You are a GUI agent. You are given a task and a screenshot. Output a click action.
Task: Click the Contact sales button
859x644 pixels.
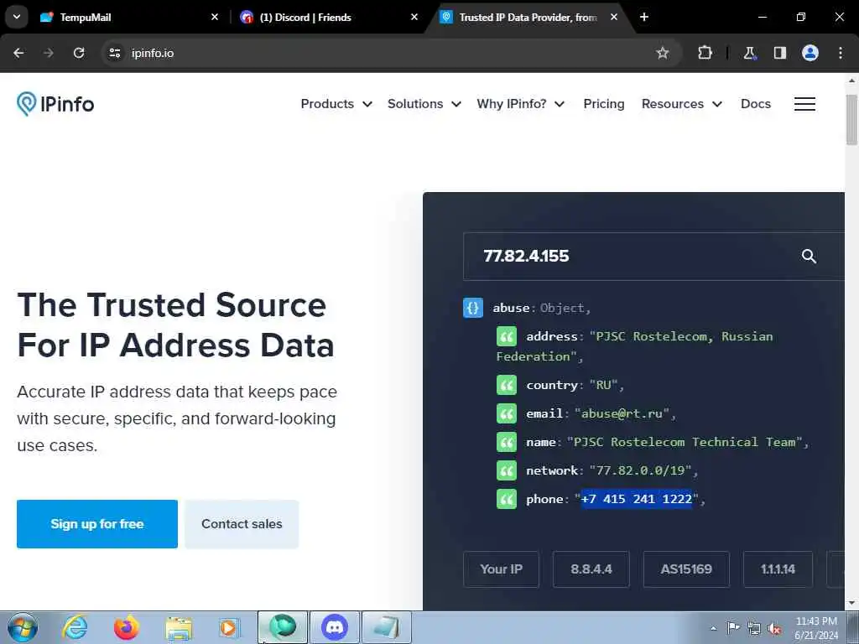coord(242,524)
